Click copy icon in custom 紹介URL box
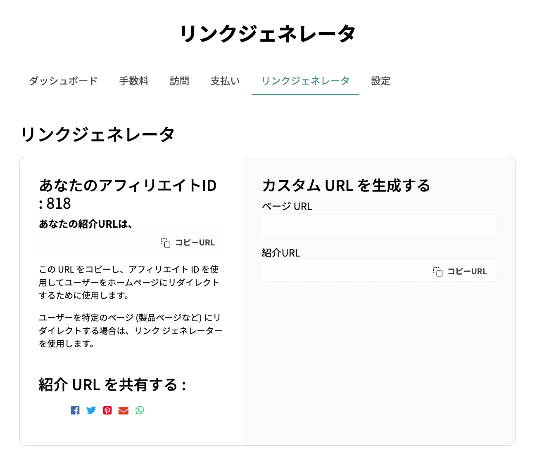 click(x=438, y=272)
